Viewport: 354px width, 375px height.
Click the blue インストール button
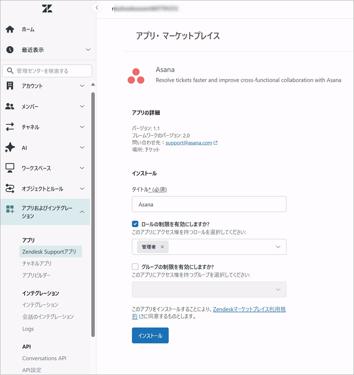click(x=150, y=336)
